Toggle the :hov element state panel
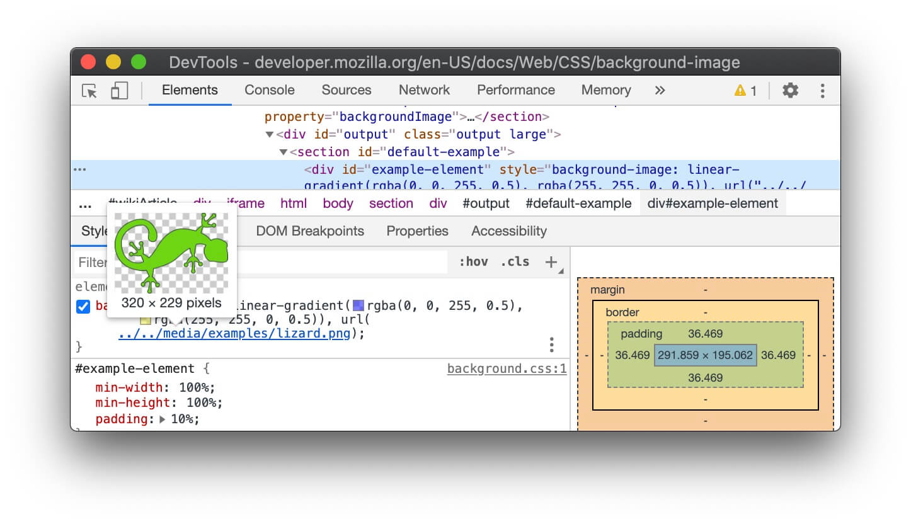This screenshot has height=524, width=911. coord(473,262)
